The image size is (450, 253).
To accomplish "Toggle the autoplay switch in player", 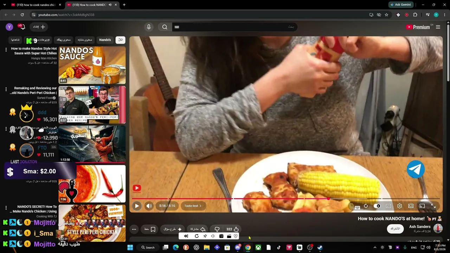I will coord(377,206).
